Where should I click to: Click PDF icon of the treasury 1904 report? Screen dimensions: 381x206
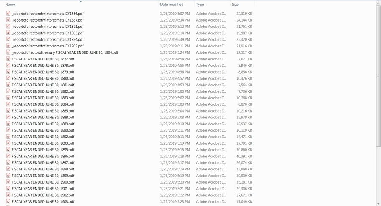point(8,52)
